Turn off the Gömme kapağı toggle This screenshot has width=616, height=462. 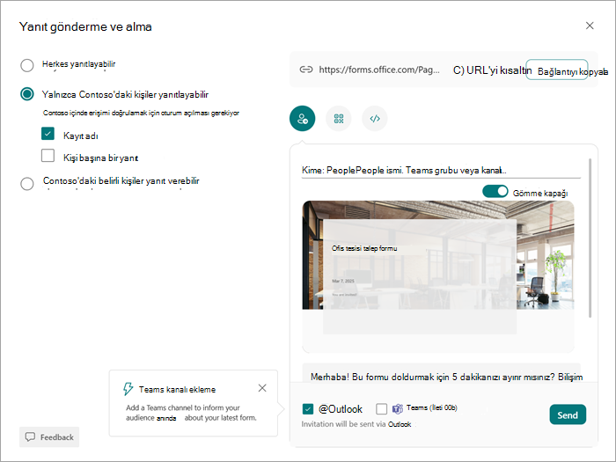coord(495,191)
